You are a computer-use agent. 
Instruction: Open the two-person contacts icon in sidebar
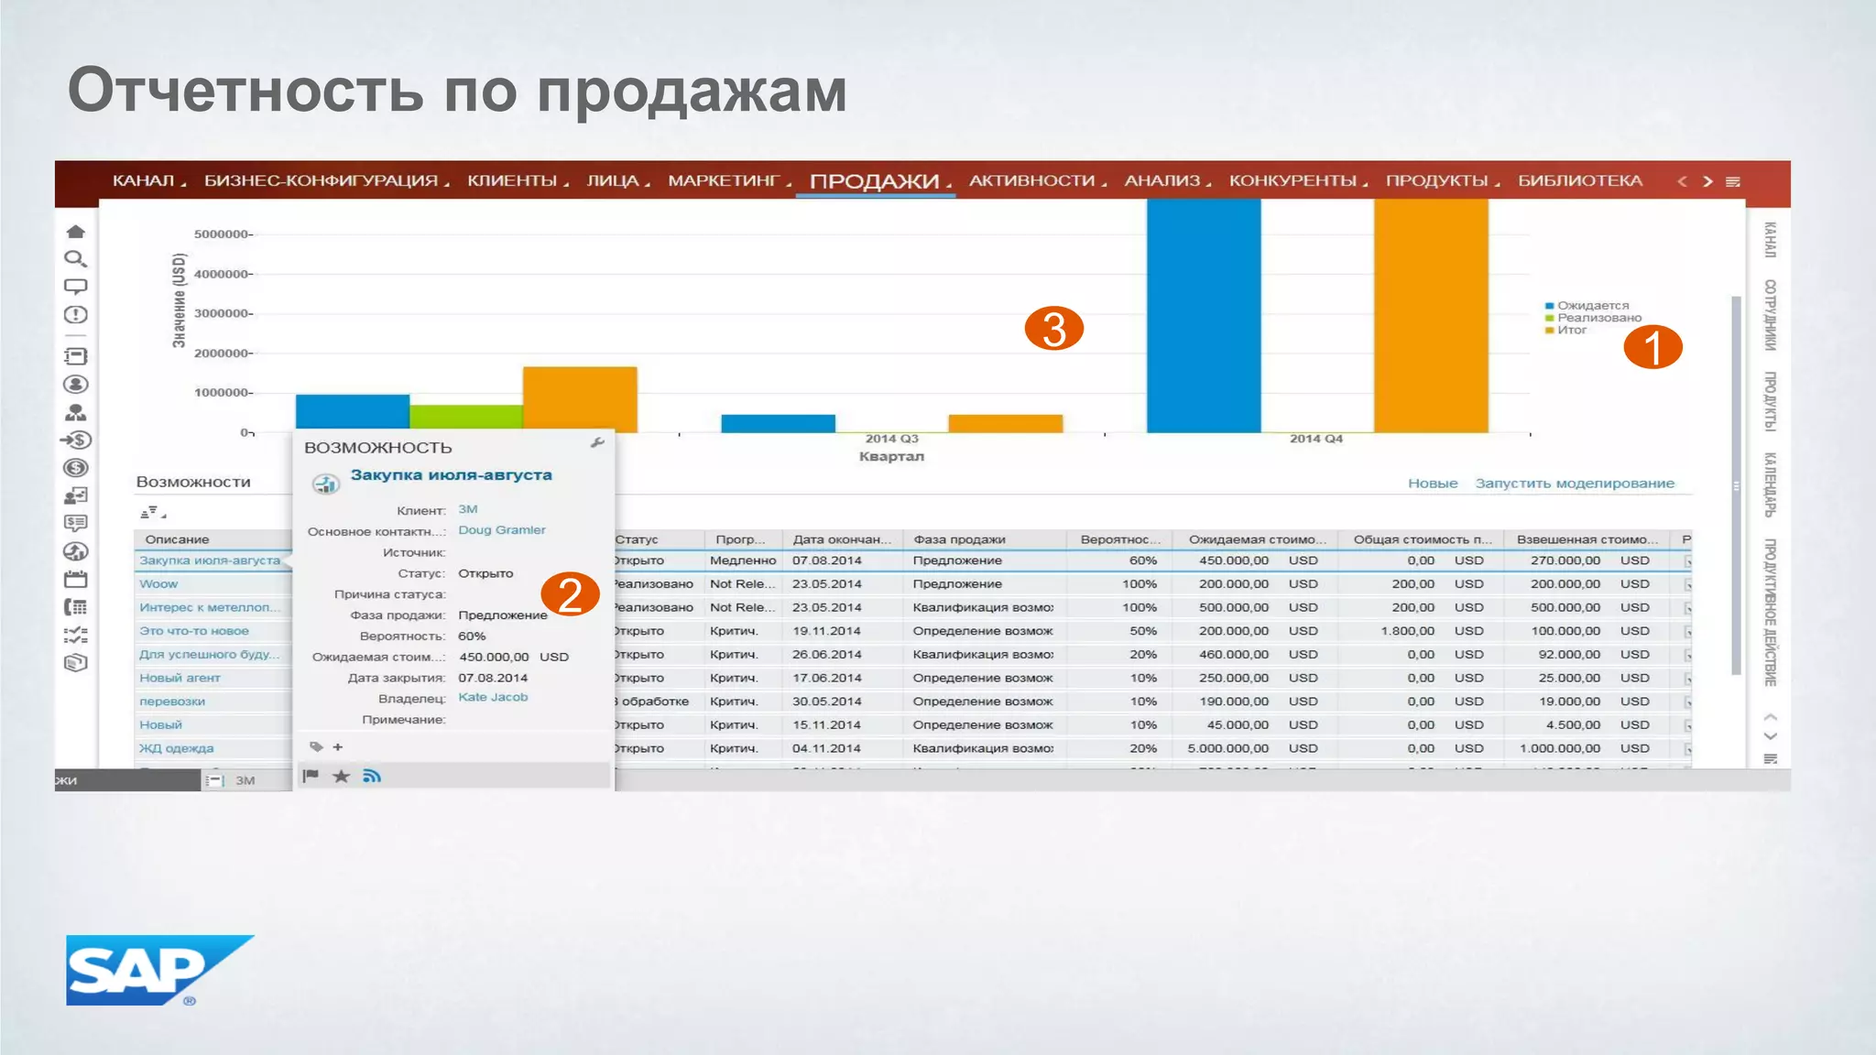[76, 412]
